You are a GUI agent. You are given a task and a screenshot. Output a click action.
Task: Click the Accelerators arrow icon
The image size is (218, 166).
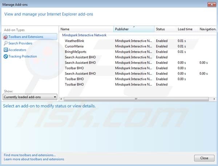(x=6, y=50)
